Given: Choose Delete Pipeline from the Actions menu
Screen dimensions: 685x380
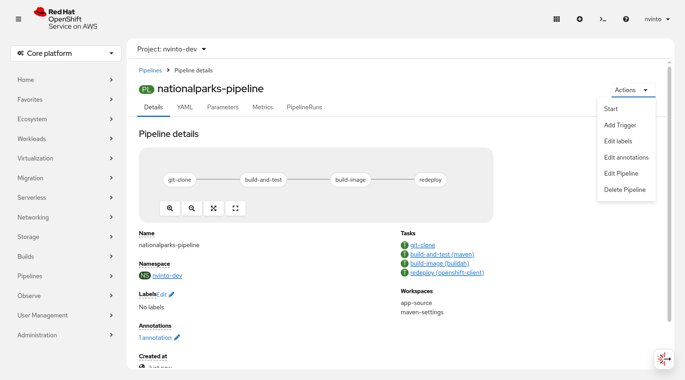Looking at the screenshot, I should click(626, 190).
